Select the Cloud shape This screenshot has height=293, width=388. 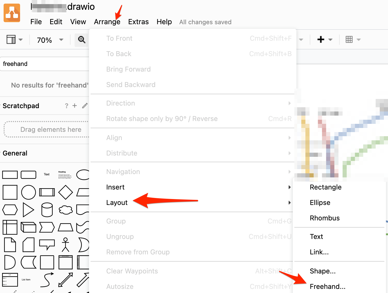65,210
